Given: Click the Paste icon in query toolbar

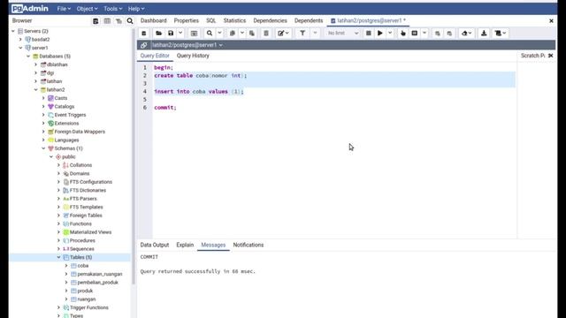Looking at the screenshot, I should 252,34.
